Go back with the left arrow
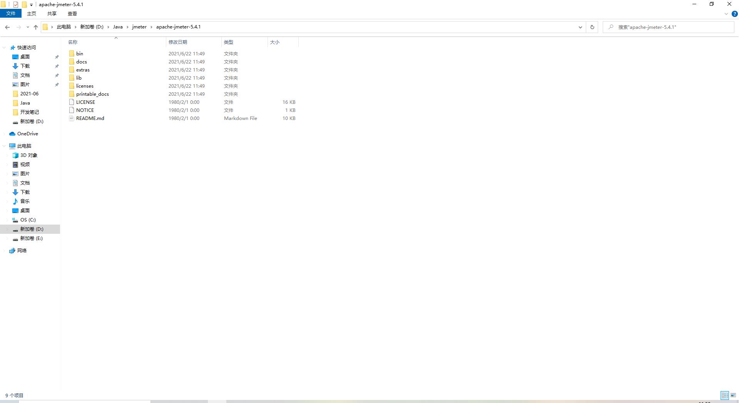Screen dimensions: 739x403 (7, 27)
